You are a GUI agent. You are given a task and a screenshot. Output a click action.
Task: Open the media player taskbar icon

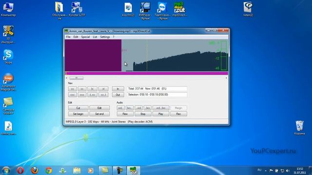[91, 171]
